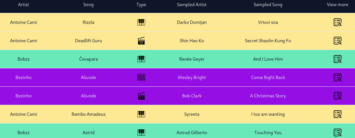355x138 pixels.
Task: Click clapperboard icon next to Bob Clark
Action: [x=141, y=96]
